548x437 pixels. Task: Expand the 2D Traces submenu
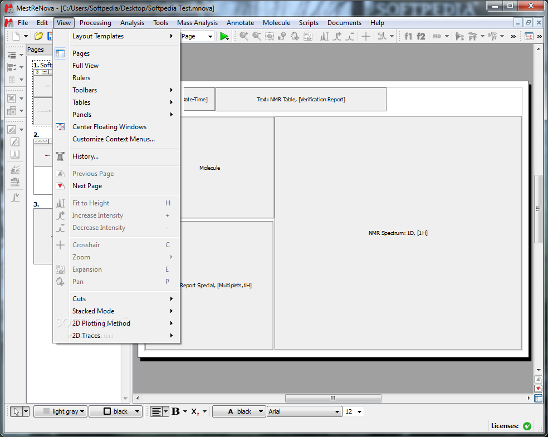tap(116, 335)
